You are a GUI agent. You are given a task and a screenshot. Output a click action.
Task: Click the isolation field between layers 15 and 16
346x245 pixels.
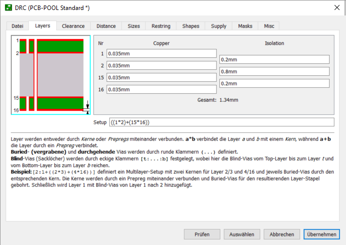click(x=274, y=83)
